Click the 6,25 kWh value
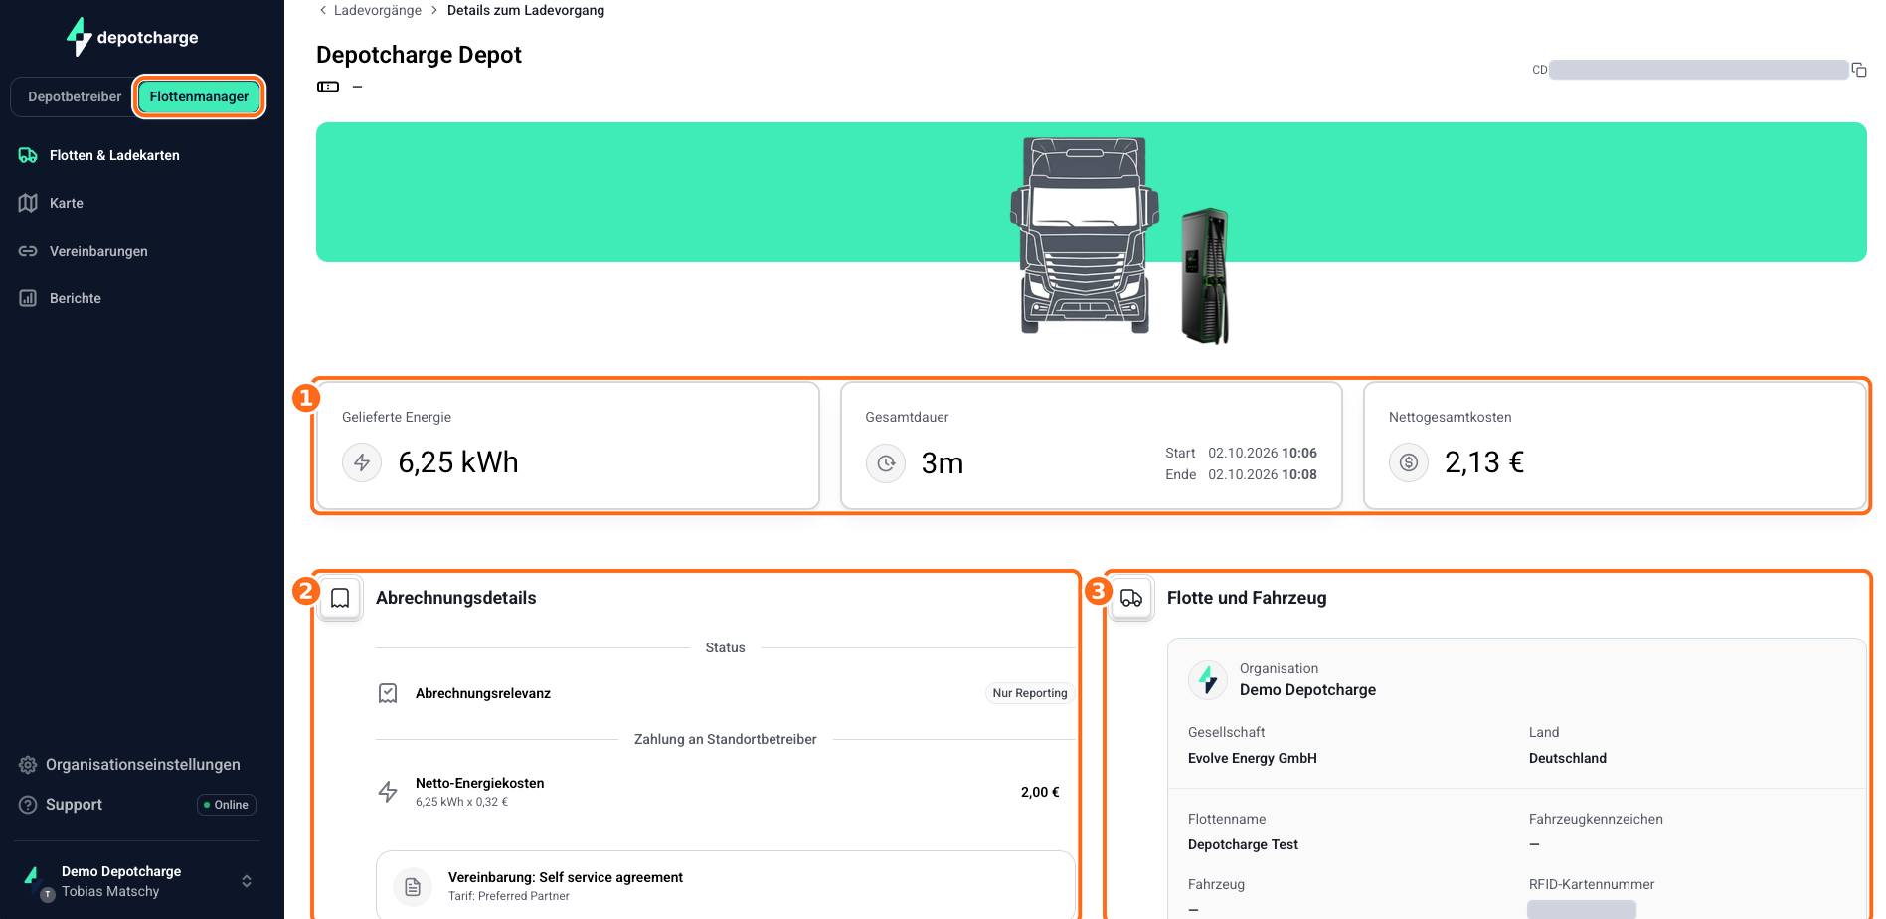 [x=458, y=462]
